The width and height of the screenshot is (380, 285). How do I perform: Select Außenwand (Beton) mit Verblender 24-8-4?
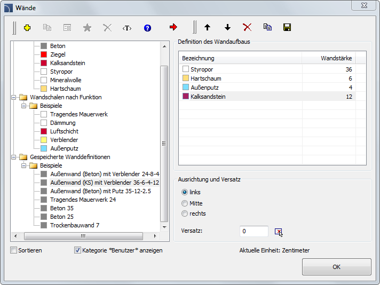coord(105,174)
